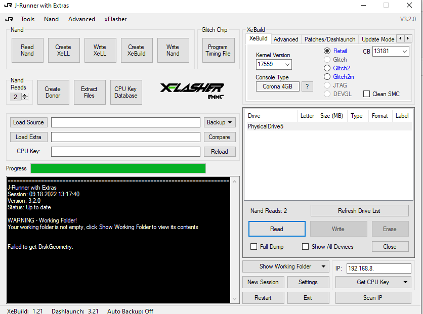Click the Write XeLL button

pos(100,50)
